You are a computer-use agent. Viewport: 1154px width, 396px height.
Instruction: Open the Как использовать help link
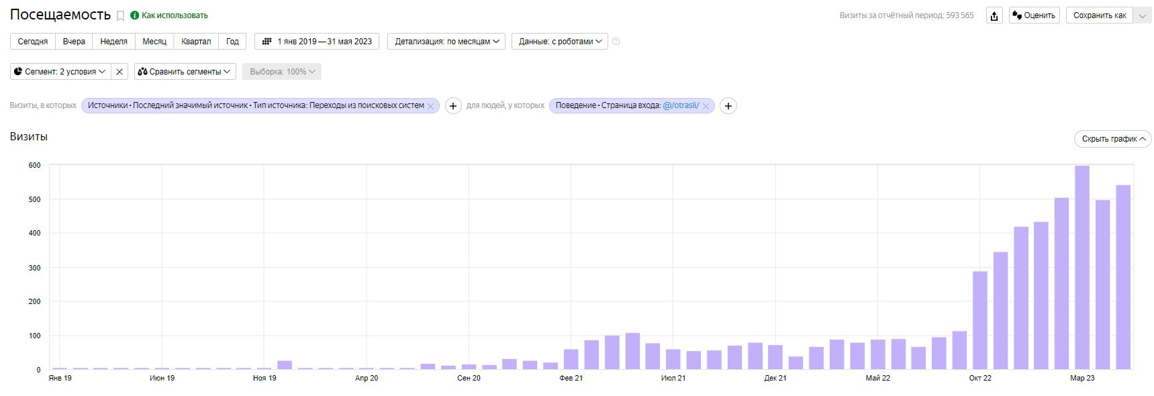(174, 15)
